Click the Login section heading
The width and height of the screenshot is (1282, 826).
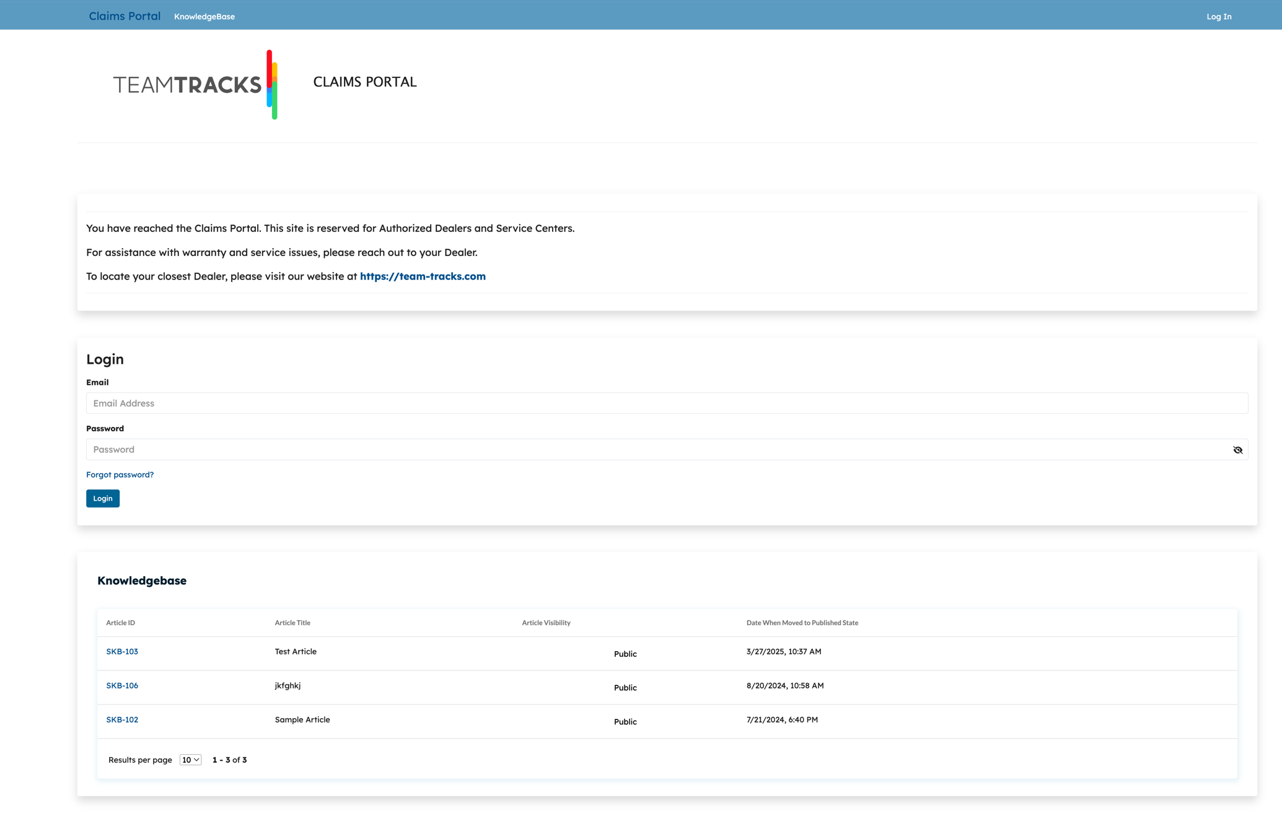105,359
